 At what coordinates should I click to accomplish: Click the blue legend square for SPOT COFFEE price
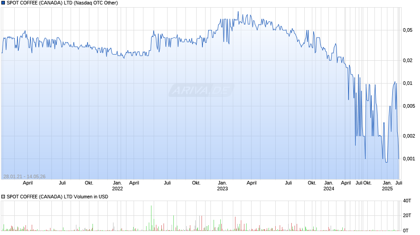coord(3,3)
